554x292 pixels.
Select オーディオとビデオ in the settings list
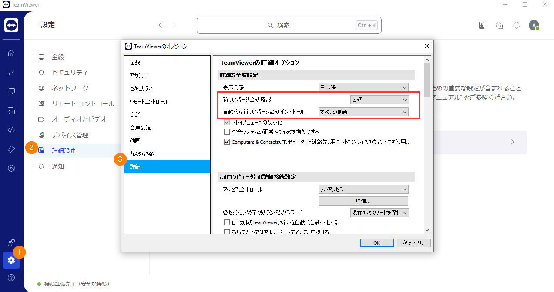tap(78, 119)
